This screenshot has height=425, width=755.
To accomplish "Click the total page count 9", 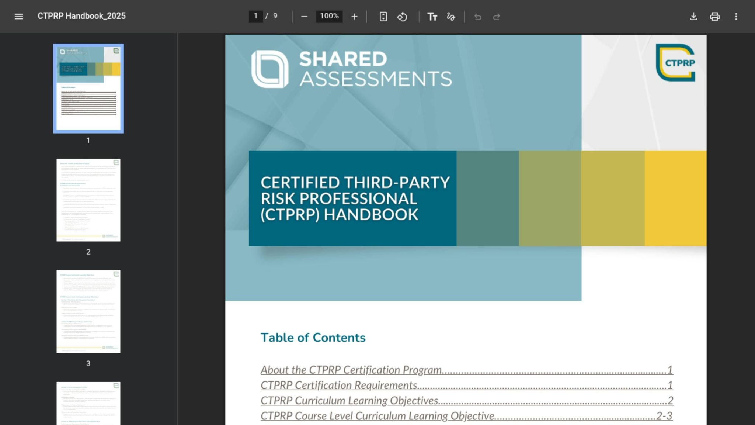I will click(275, 16).
